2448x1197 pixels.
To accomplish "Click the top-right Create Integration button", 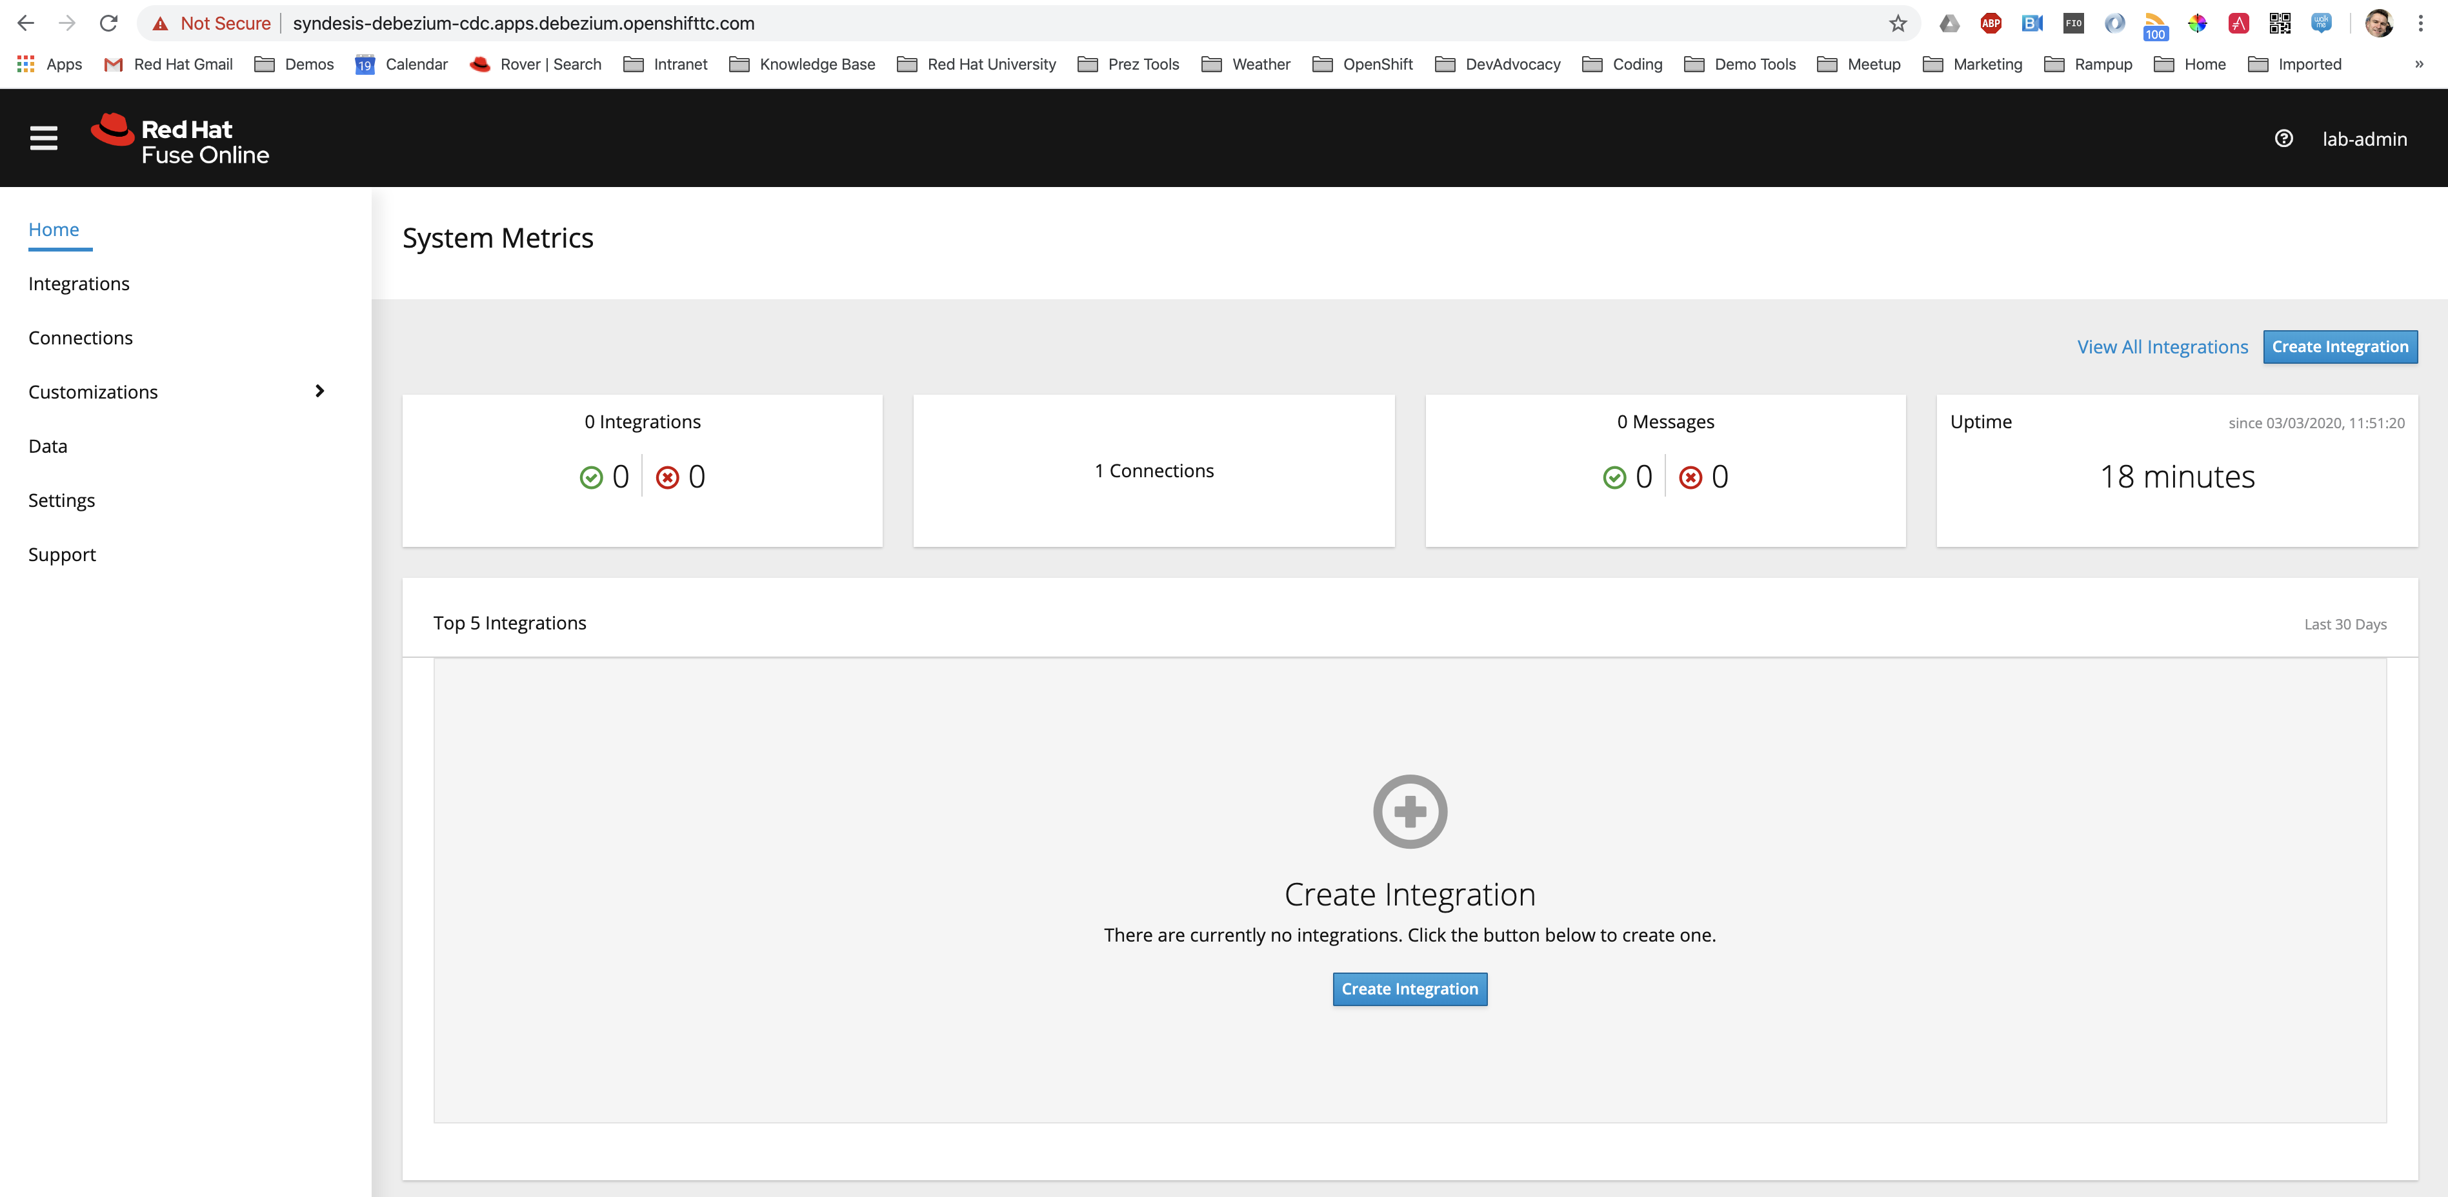I will point(2340,347).
